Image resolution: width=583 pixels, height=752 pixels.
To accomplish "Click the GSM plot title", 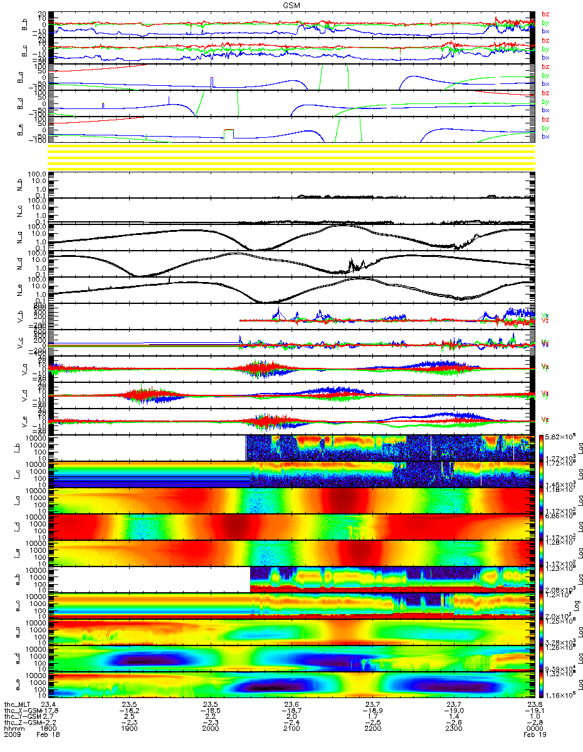I will click(290, 5).
